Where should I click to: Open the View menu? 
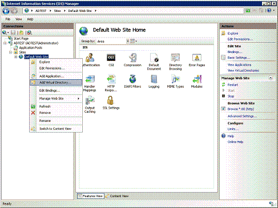coord(19,19)
